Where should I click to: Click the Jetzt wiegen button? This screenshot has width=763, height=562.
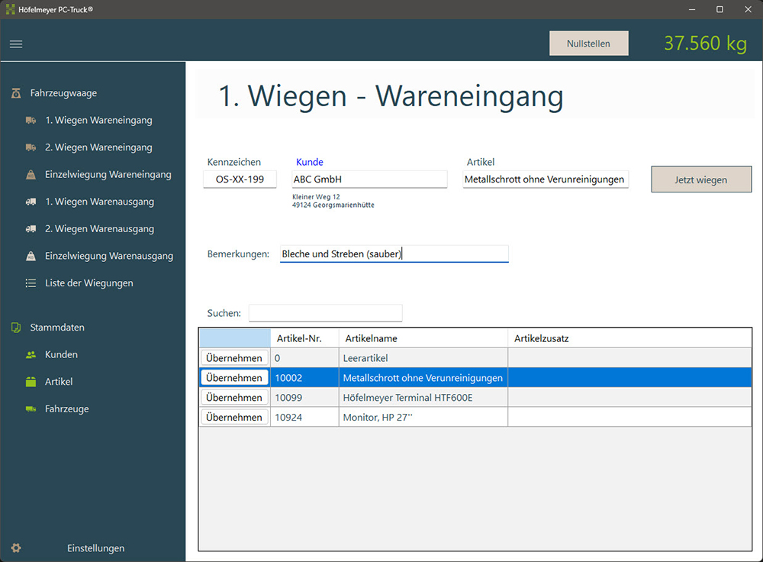pyautogui.click(x=700, y=179)
